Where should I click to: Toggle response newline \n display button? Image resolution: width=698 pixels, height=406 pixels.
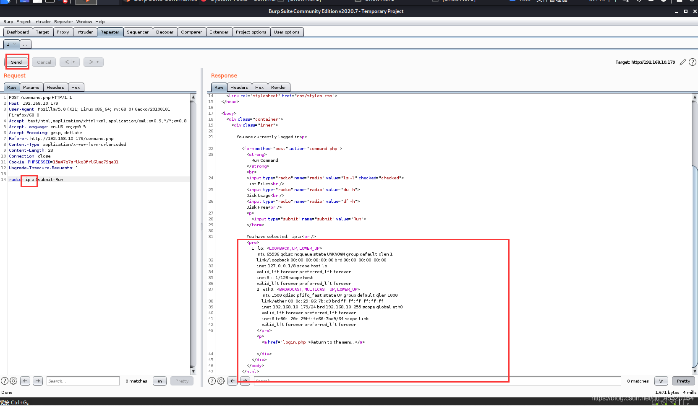[661, 381]
